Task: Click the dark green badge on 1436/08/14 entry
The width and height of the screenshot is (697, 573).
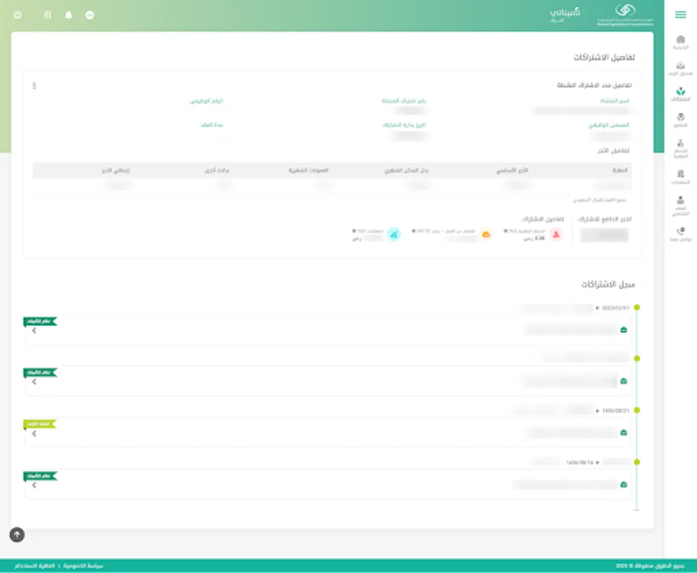Action: click(40, 476)
